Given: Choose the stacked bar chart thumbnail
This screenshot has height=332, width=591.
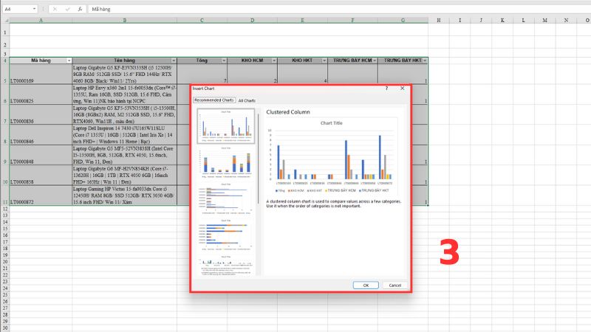Looking at the screenshot, I should click(226, 235).
